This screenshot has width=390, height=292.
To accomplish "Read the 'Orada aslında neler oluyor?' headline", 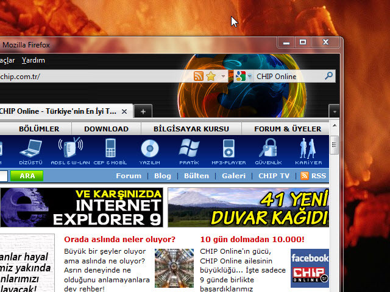I will pos(119,239).
